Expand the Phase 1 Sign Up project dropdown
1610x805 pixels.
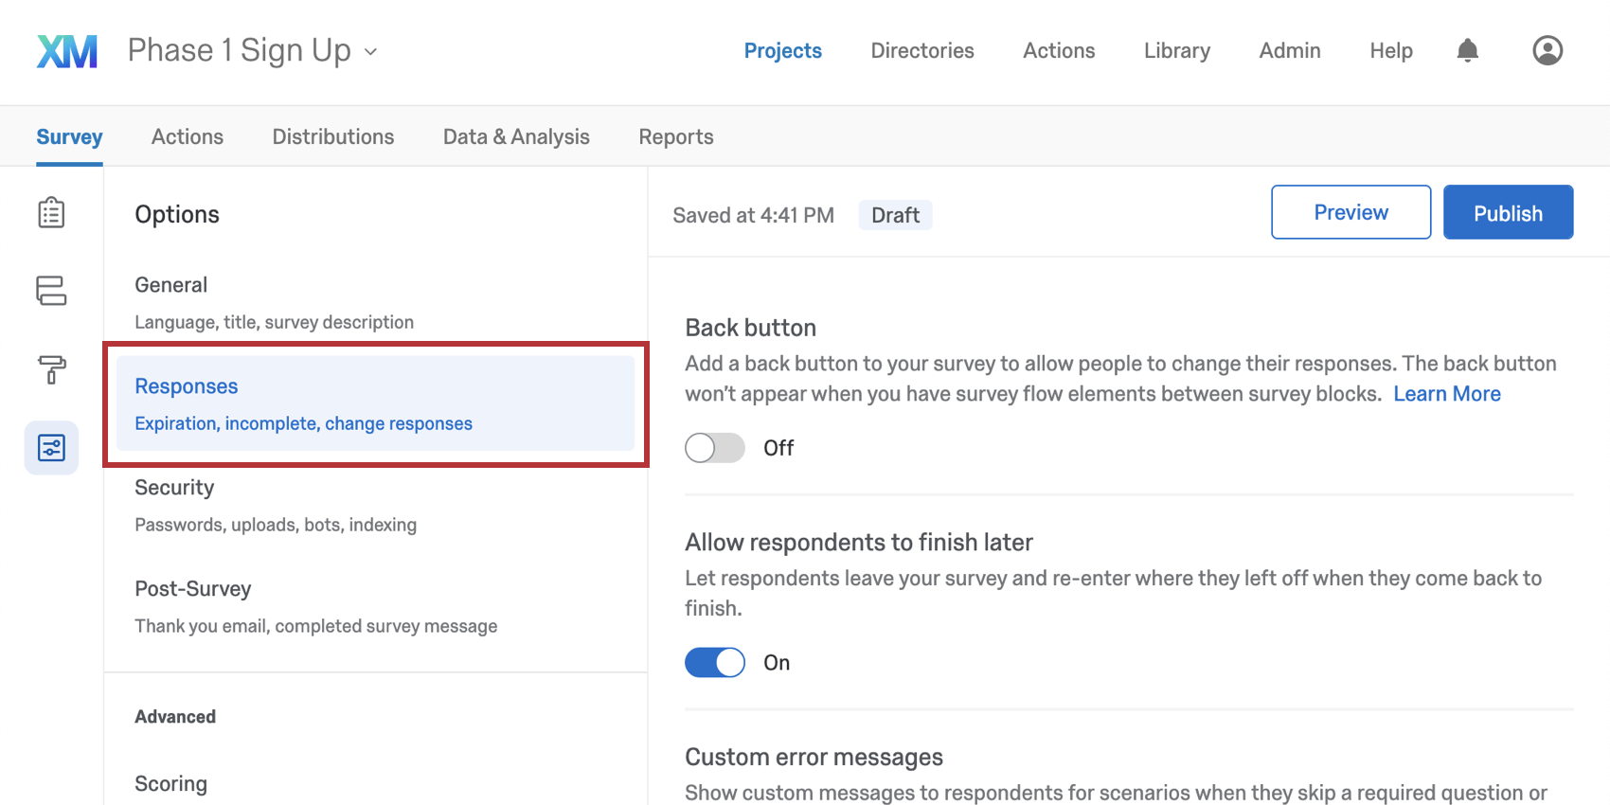pyautogui.click(x=253, y=50)
